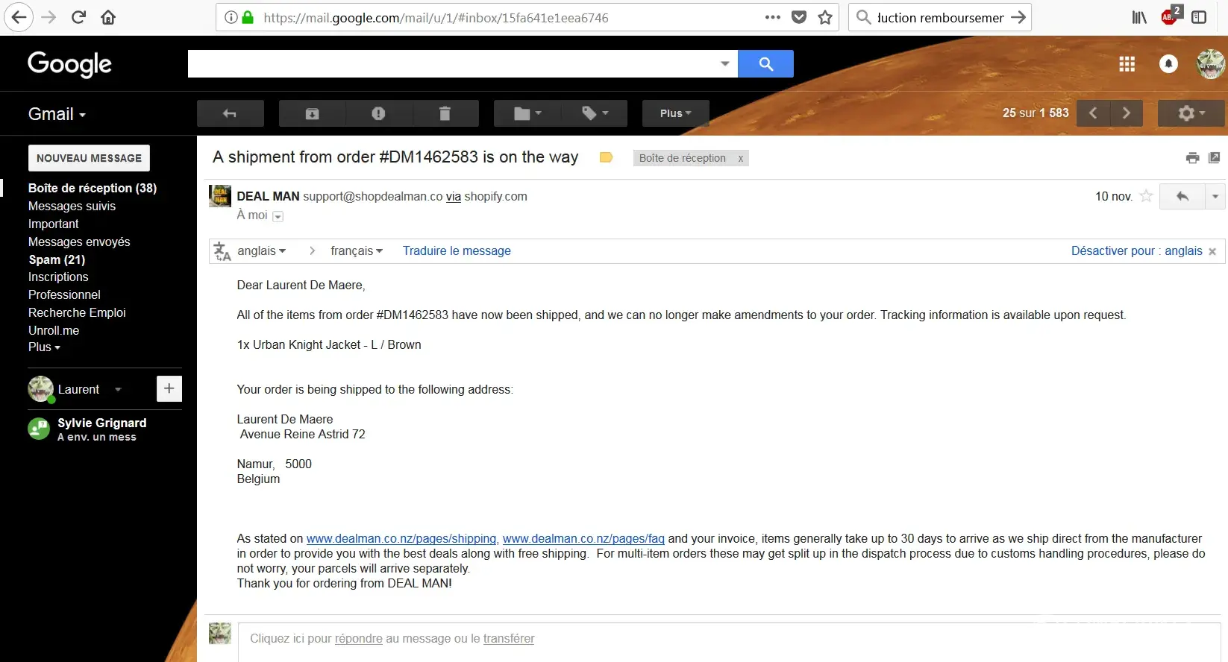Screen dimensions: 1228x662
Task: Go to the older conversation
Action: pos(1127,113)
